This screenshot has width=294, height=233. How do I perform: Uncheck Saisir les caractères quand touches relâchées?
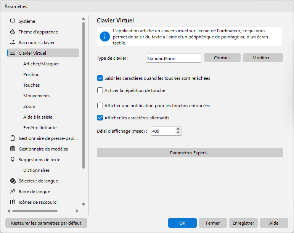point(100,78)
